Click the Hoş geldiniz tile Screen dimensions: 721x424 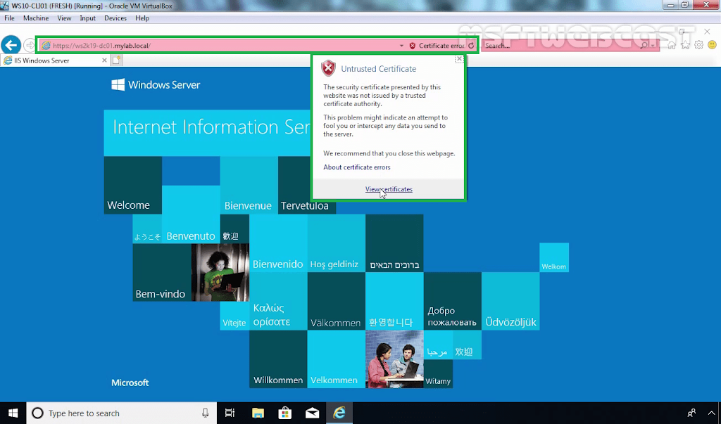tap(336, 243)
